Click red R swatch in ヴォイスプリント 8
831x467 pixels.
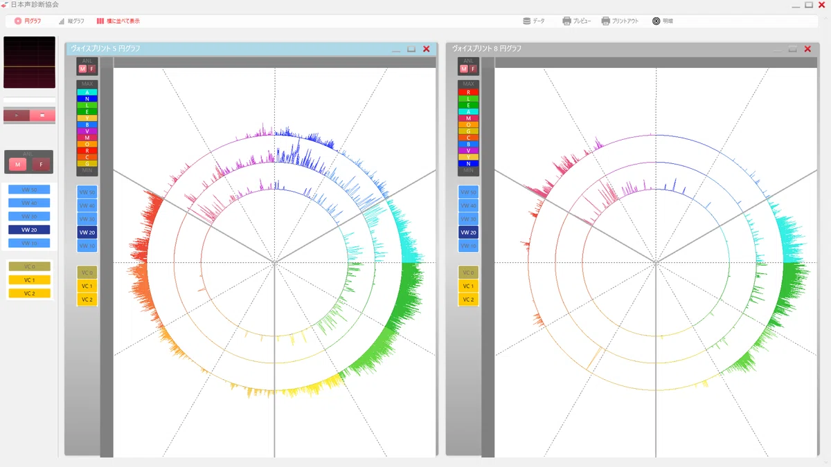(468, 92)
